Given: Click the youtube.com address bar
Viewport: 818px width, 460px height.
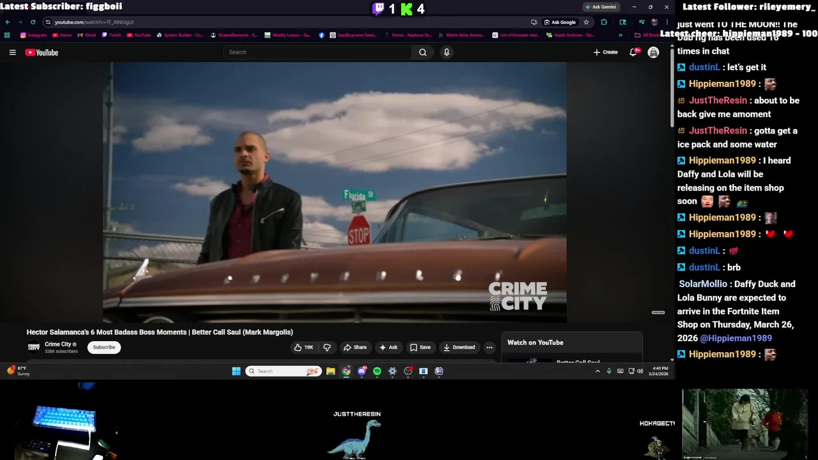Looking at the screenshot, I should [x=288, y=22].
